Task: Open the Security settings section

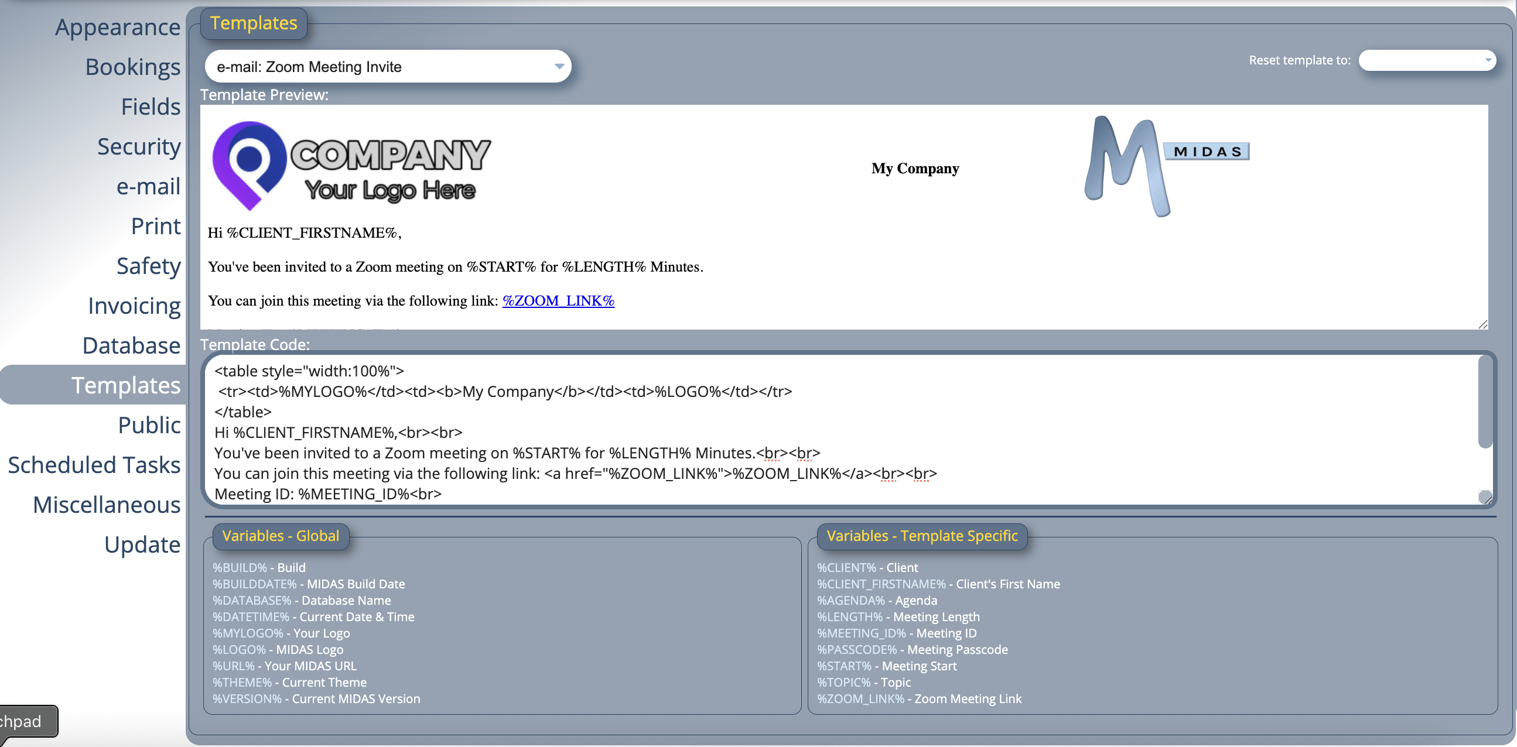Action: [139, 146]
